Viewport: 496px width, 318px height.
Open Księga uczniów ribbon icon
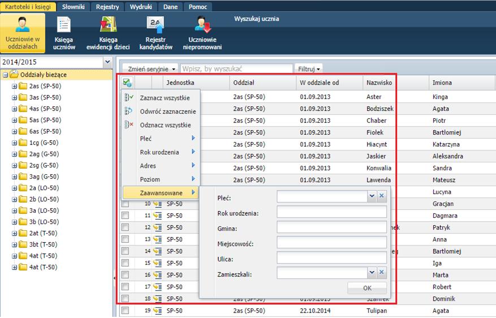click(64, 33)
